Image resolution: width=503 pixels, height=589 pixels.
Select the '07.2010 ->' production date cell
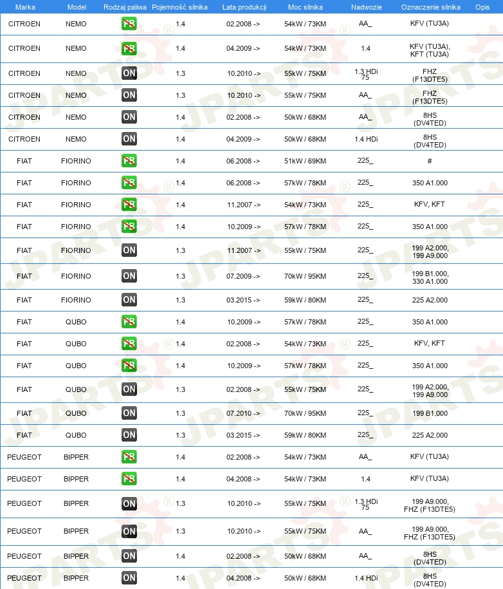[x=243, y=413]
